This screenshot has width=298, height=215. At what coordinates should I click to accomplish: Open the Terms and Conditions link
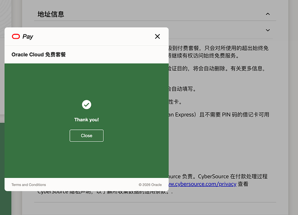click(29, 185)
